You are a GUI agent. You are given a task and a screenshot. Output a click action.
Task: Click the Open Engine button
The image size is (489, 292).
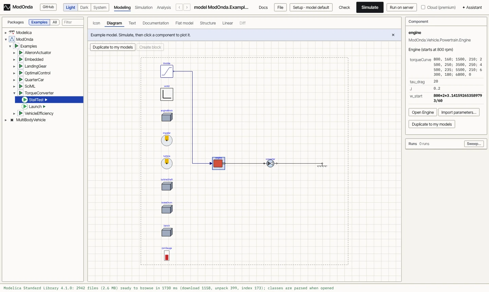point(423,112)
